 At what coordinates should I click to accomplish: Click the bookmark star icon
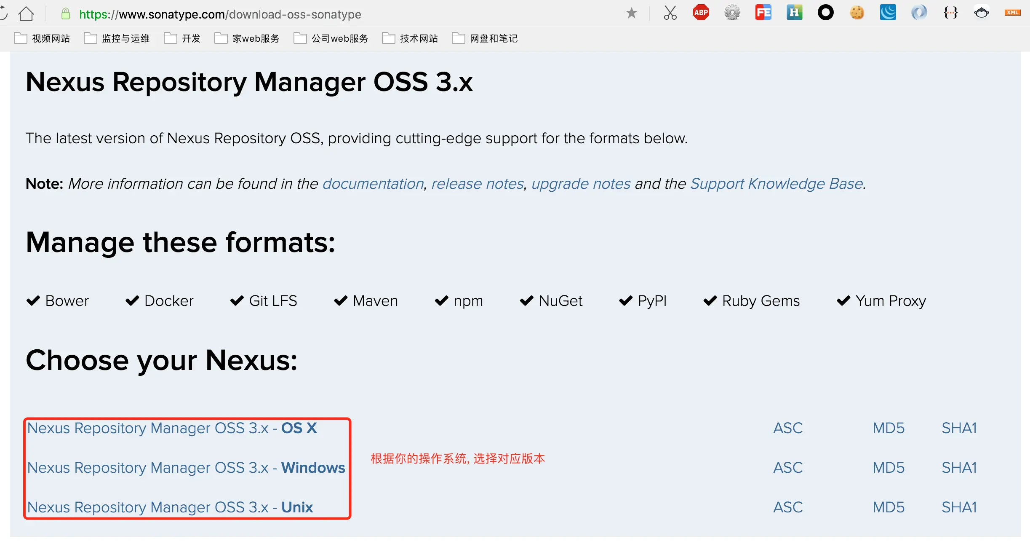click(x=632, y=13)
